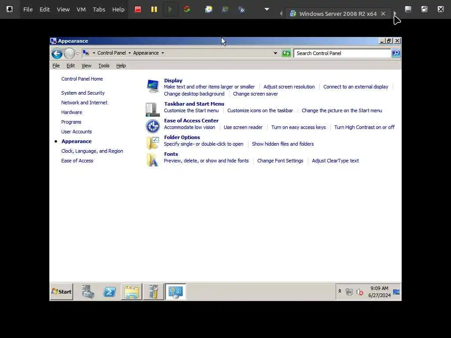Click the network tray icon
The image size is (451, 338).
tap(349, 292)
